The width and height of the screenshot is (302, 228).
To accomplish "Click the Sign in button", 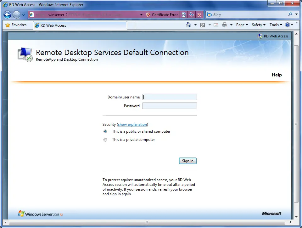I will tap(187, 161).
